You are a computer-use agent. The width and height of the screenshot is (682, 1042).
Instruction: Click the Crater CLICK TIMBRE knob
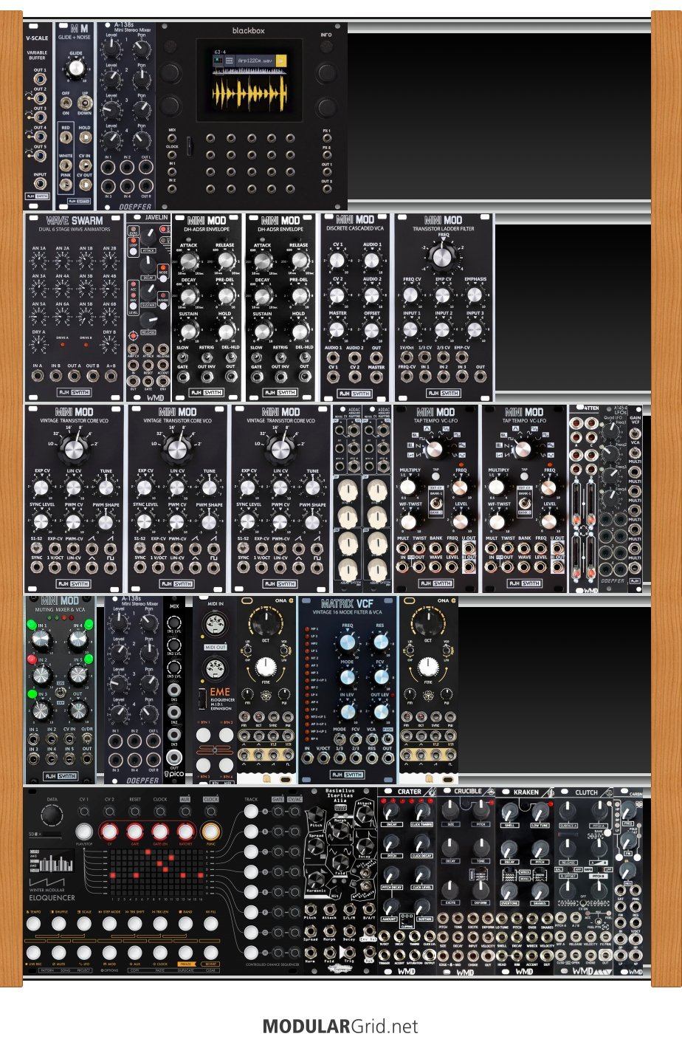[x=422, y=811]
